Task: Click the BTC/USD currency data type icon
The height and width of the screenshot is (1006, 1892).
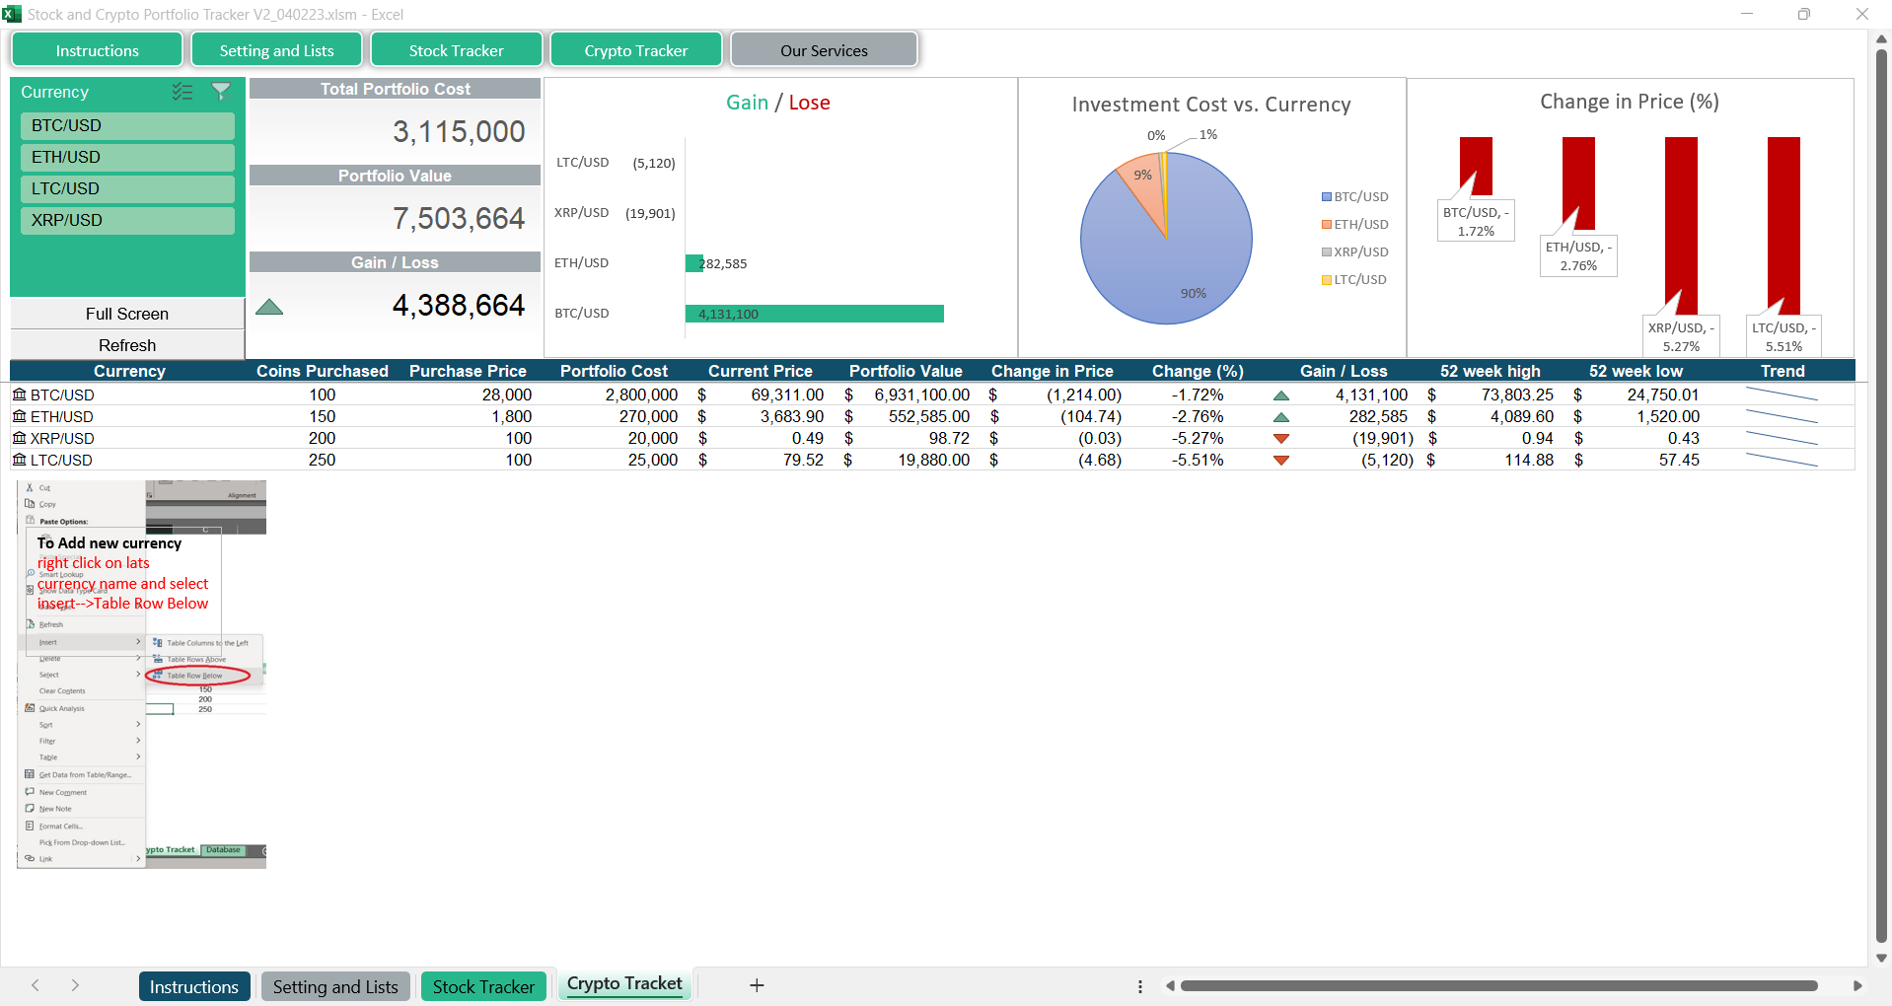Action: [x=19, y=395]
